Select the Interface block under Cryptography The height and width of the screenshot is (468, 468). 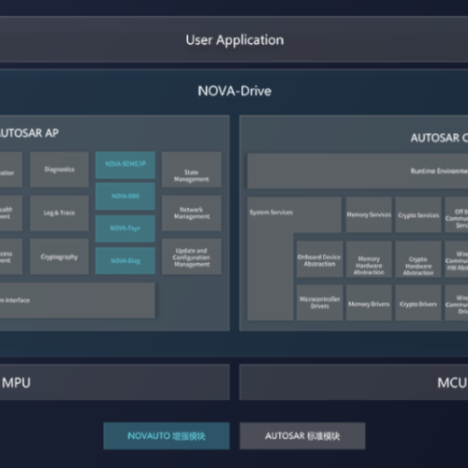(x=78, y=300)
